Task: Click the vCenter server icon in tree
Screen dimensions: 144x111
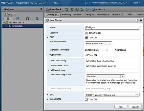Action: click(7, 22)
